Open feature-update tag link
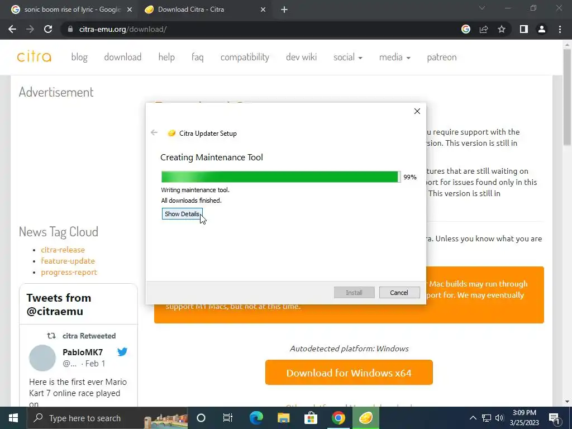The image size is (572, 429). pos(68,261)
